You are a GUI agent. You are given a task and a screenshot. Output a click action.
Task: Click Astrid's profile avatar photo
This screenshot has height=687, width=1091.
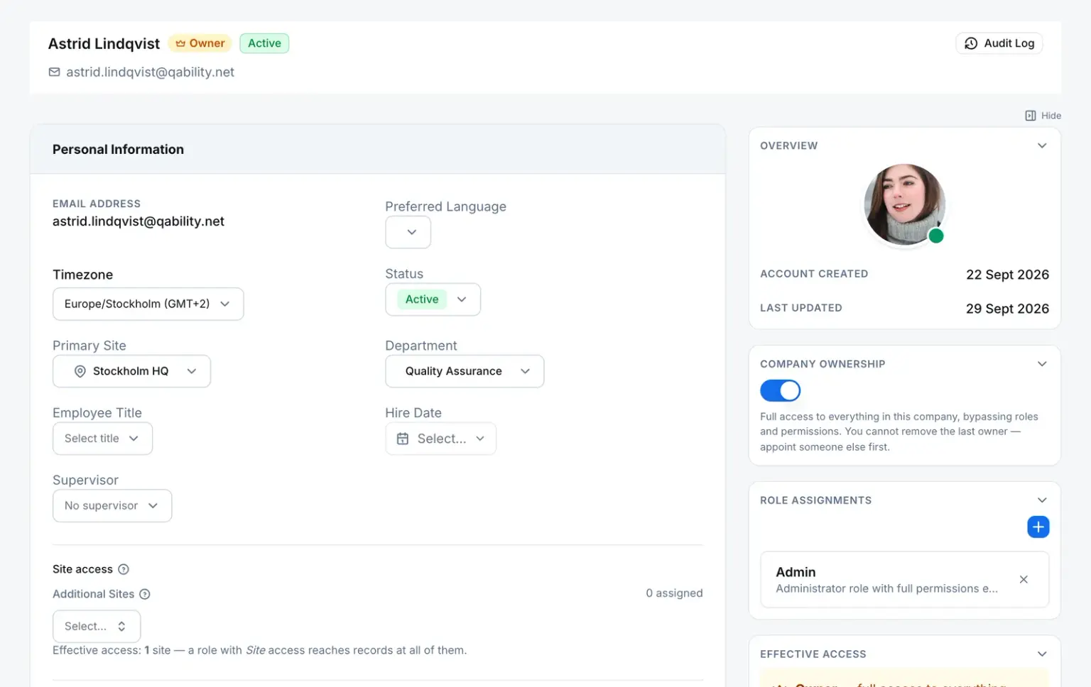point(904,205)
